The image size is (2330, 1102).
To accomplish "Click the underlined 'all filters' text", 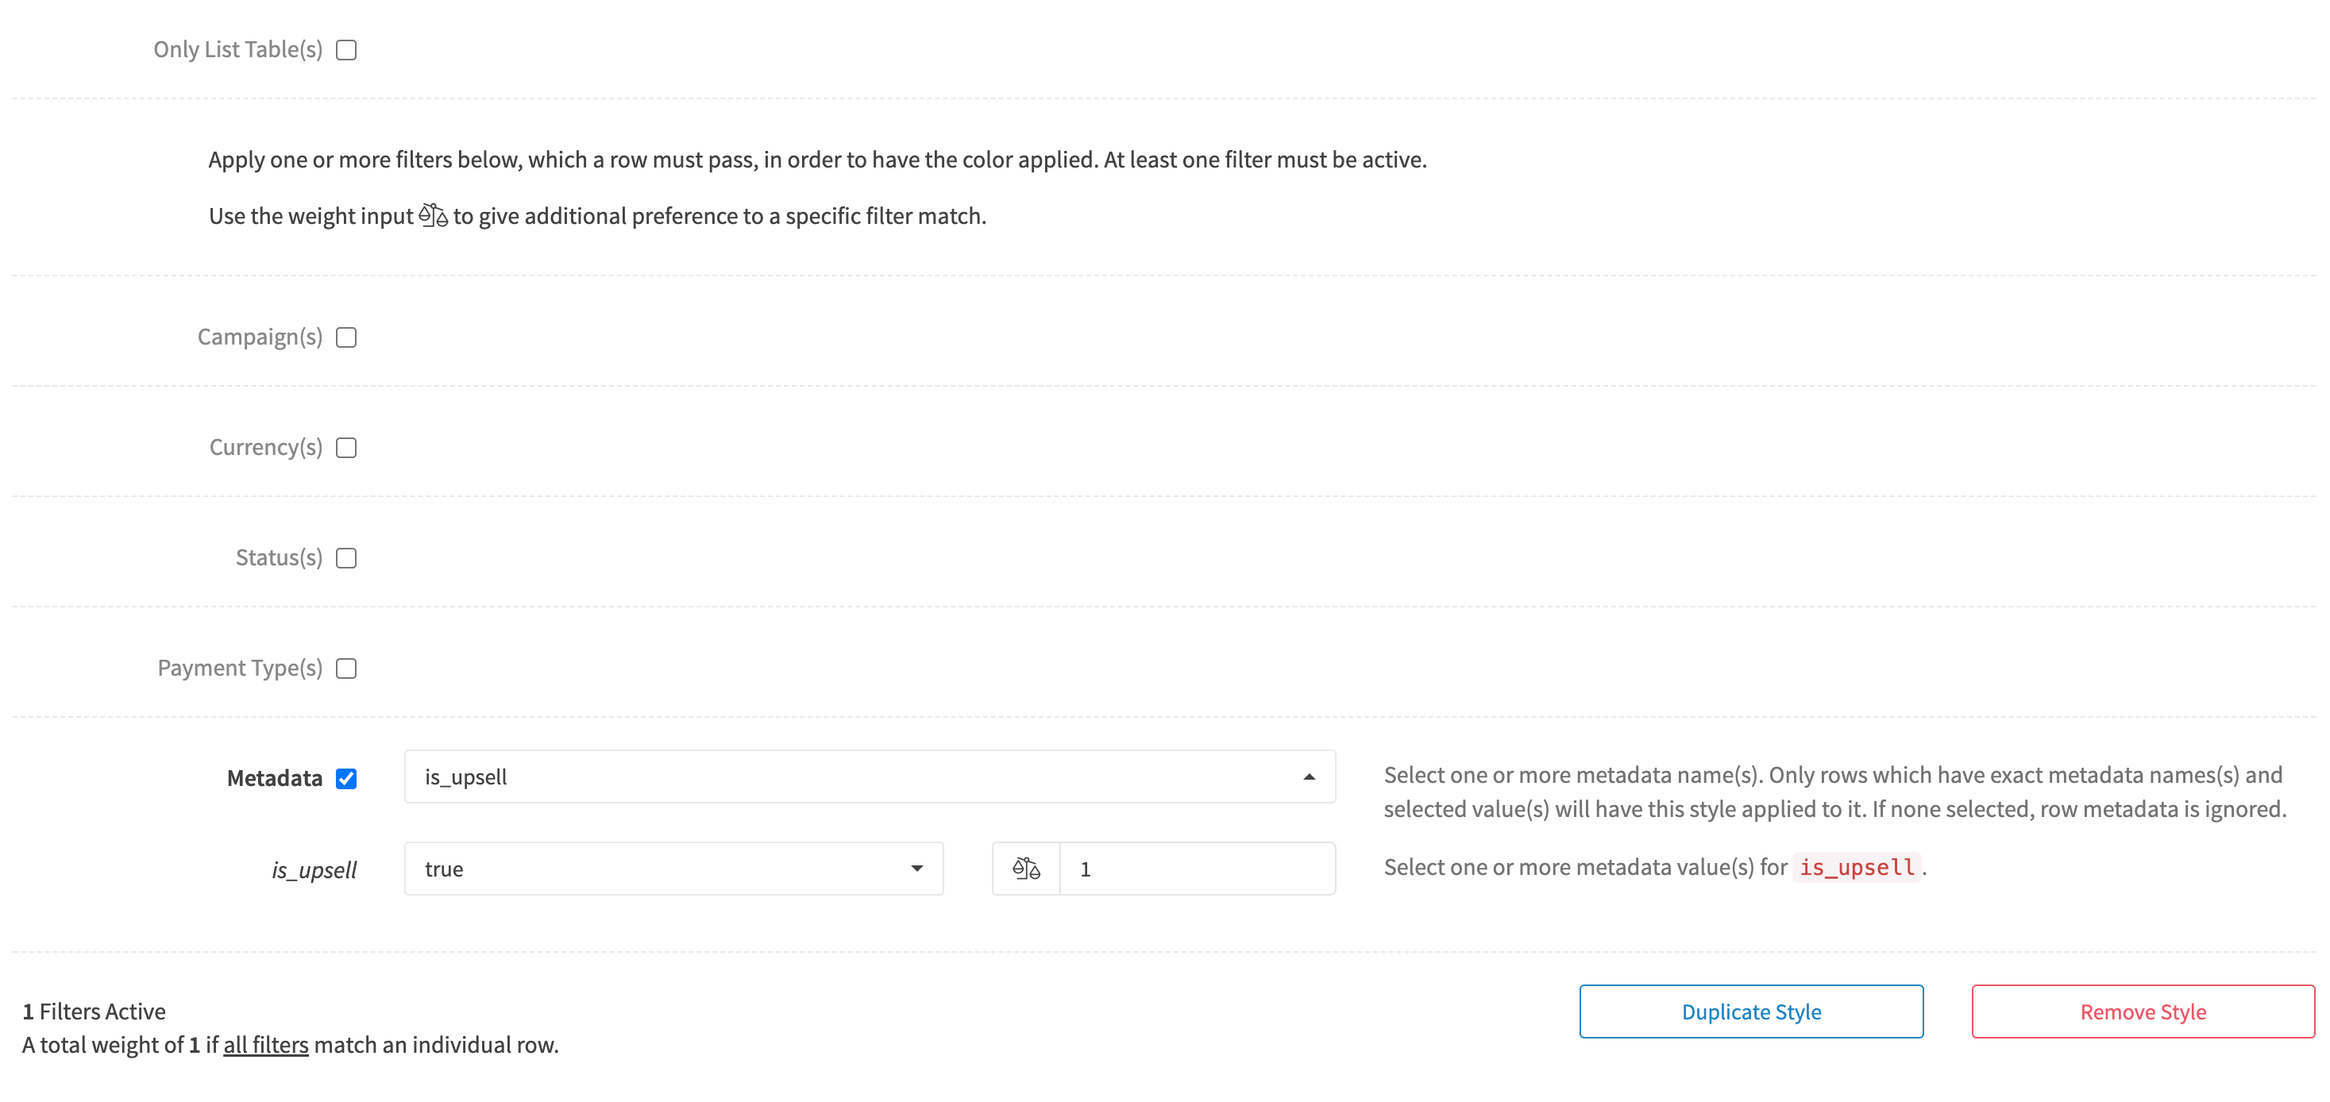I will coord(266,1045).
